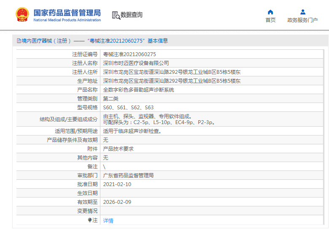Go to 首页 home page
The image size is (329, 230).
270,20
